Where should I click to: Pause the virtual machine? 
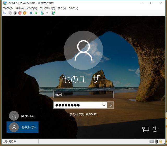click(x=31, y=13)
